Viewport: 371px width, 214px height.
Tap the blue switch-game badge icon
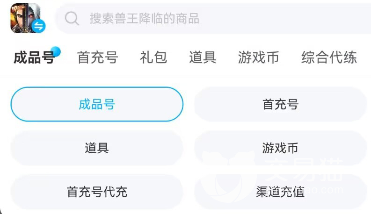tap(39, 27)
